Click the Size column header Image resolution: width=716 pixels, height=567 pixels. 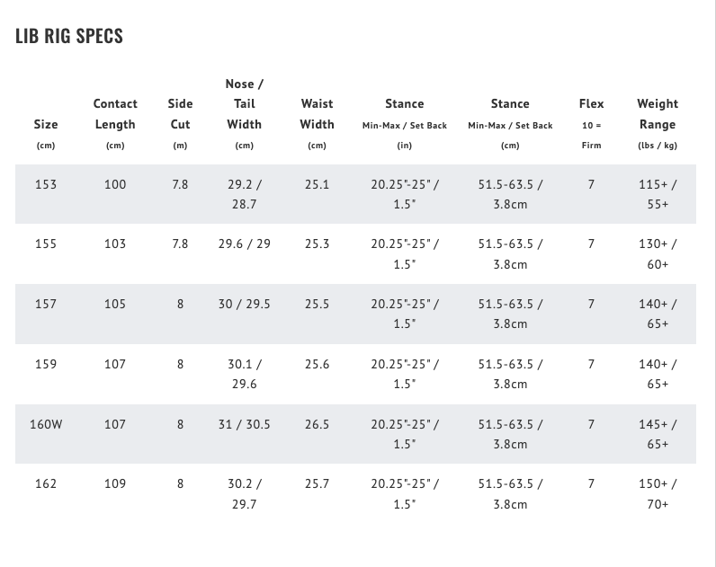tap(46, 124)
